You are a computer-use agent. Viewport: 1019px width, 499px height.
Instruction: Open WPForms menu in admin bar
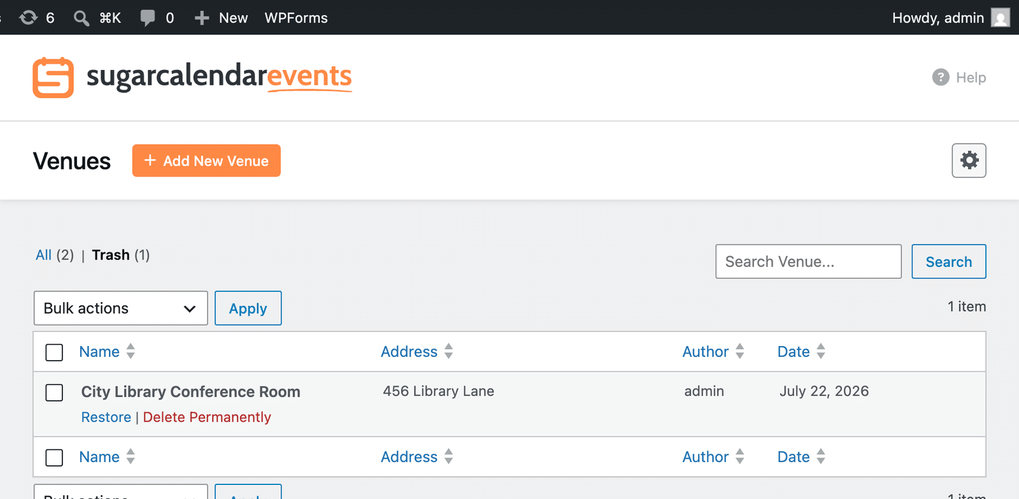[296, 18]
